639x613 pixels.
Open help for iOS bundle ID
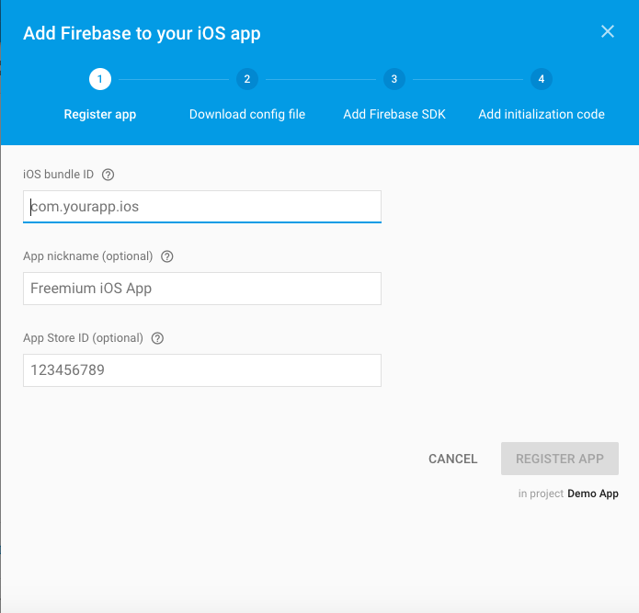(x=108, y=175)
